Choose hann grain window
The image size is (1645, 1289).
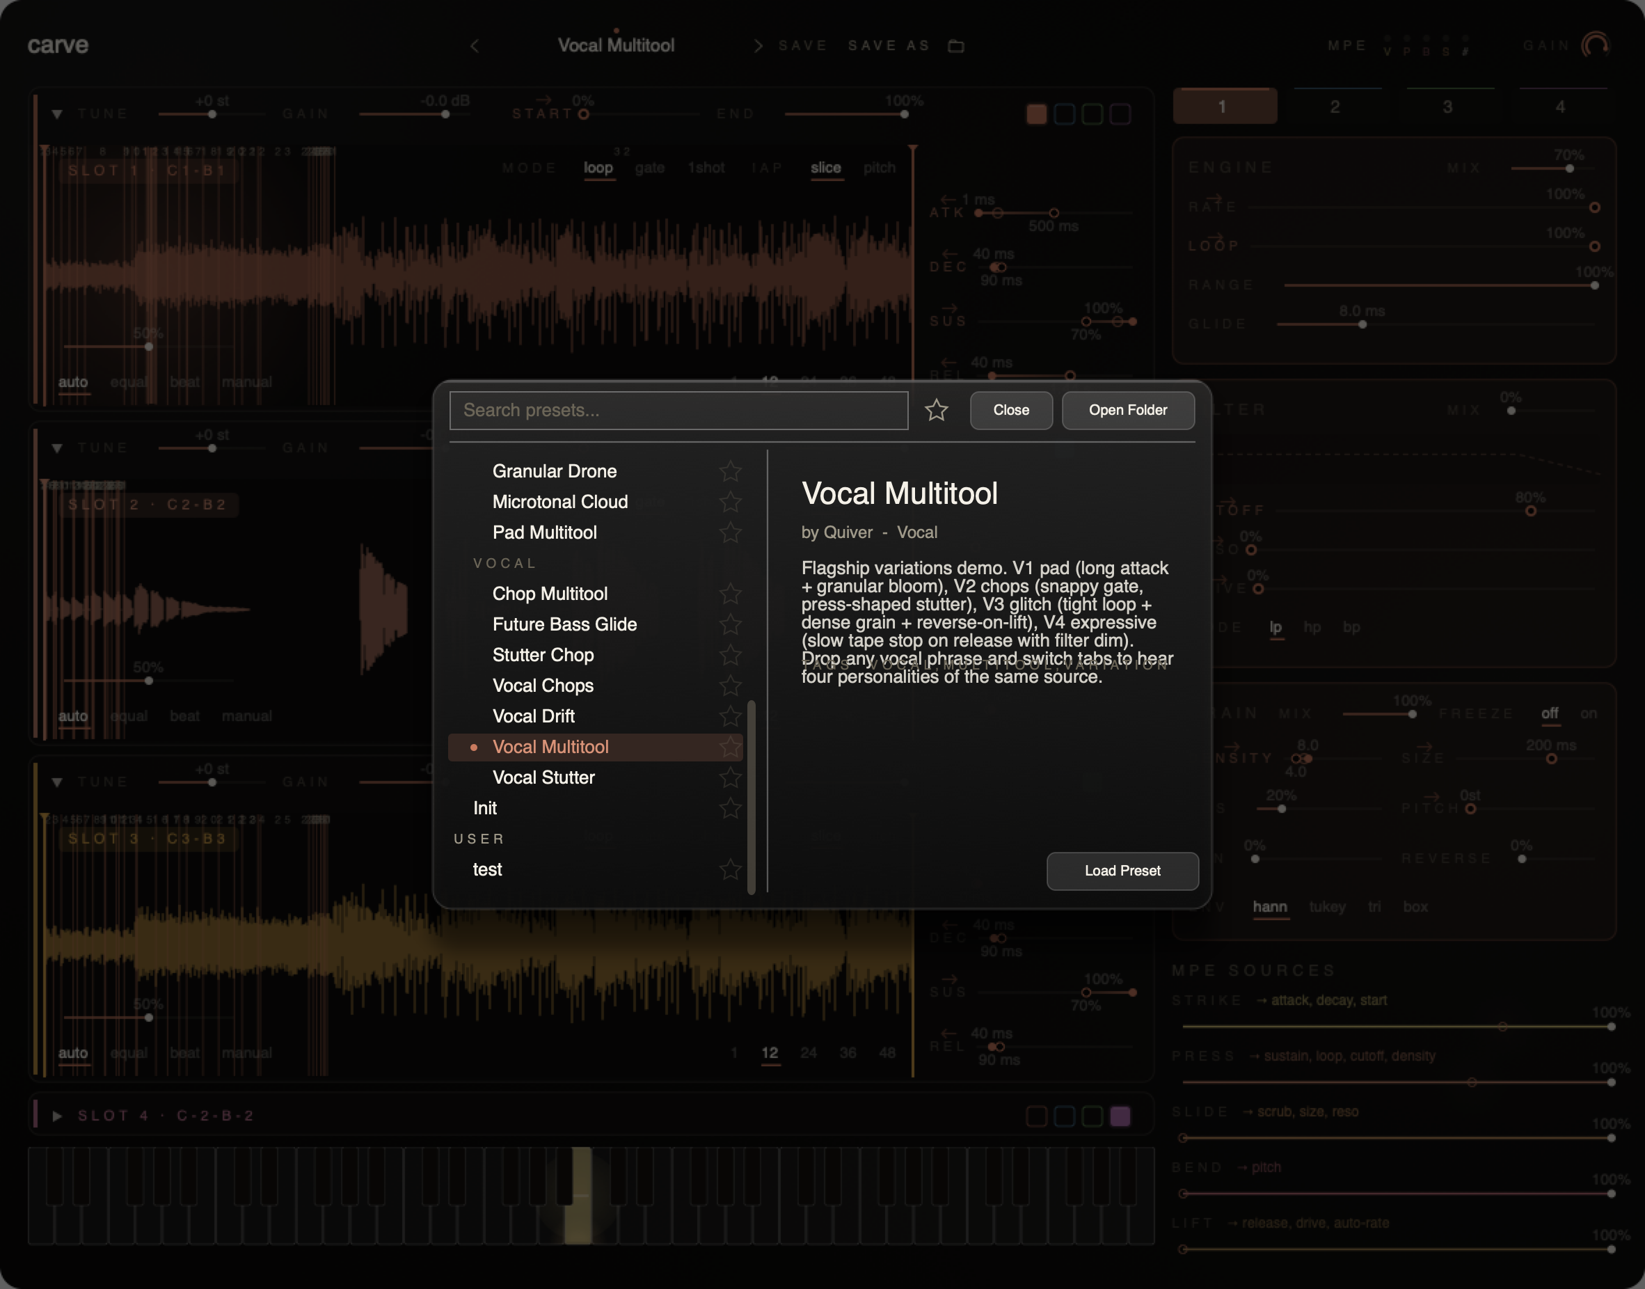coord(1270,906)
